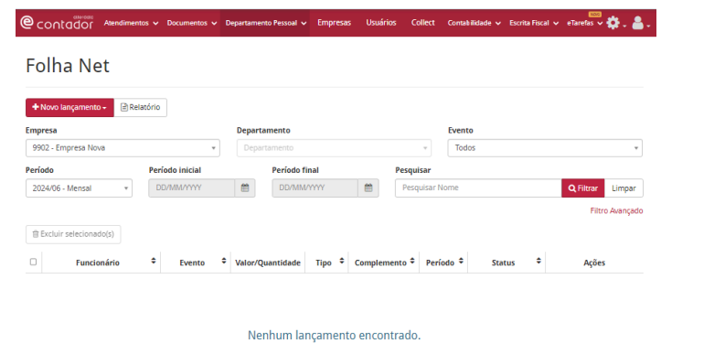725x354 pixels.
Task: Sort by the Complemento column arrows
Action: point(412,262)
